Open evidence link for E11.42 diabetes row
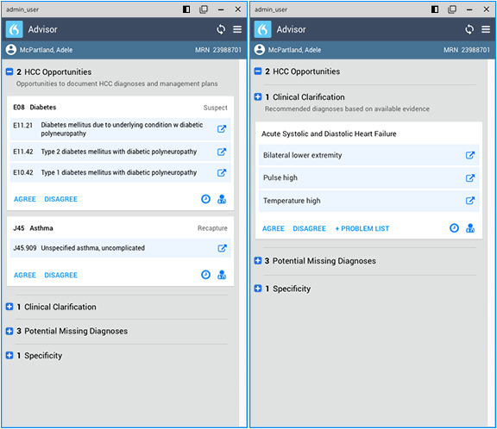This screenshot has width=497, height=429. click(x=222, y=152)
